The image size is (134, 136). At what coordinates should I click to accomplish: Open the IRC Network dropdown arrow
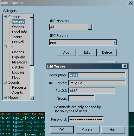(90, 27)
